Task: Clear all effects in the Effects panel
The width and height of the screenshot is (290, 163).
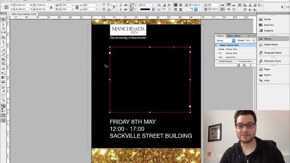Action: coord(238,65)
